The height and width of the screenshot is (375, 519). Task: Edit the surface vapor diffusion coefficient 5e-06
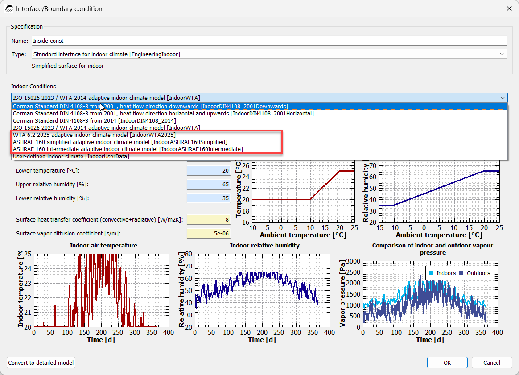tap(209, 233)
